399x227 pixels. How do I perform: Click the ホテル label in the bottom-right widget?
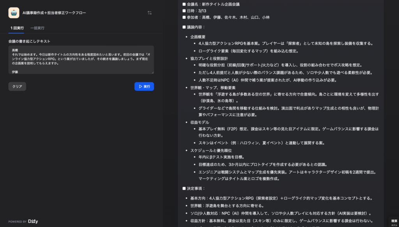[x=394, y=225]
